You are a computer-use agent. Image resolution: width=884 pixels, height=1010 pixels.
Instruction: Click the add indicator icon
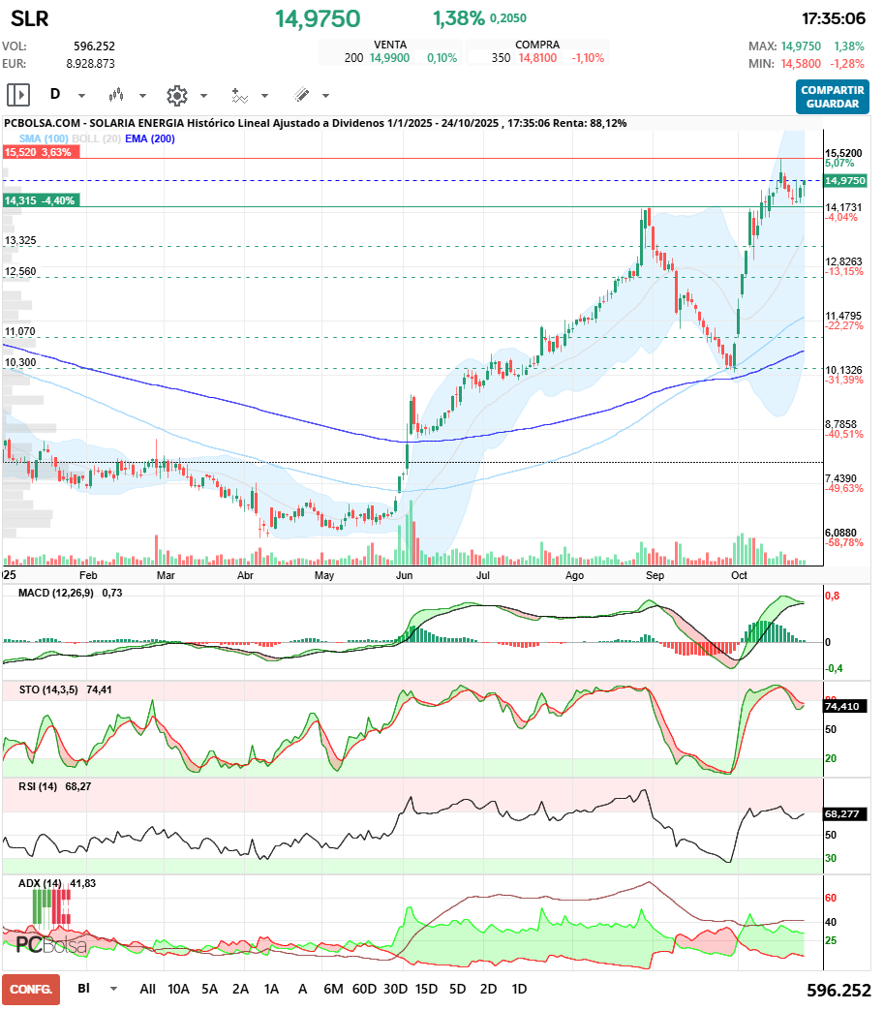tap(239, 95)
